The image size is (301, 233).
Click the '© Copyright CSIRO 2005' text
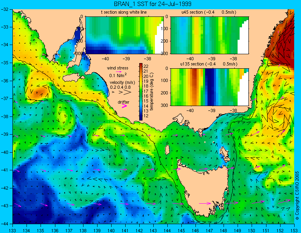[x=297, y=196]
